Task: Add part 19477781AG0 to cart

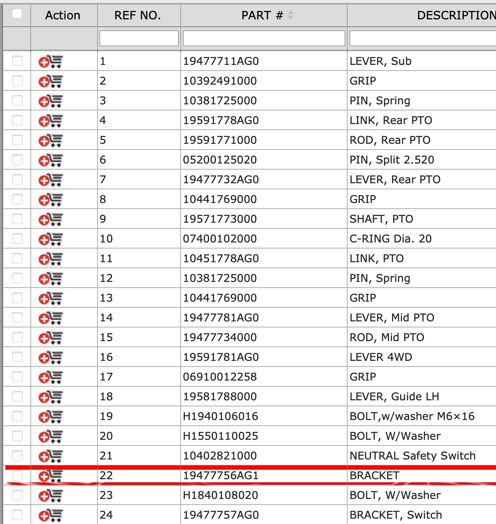Action: 50,318
